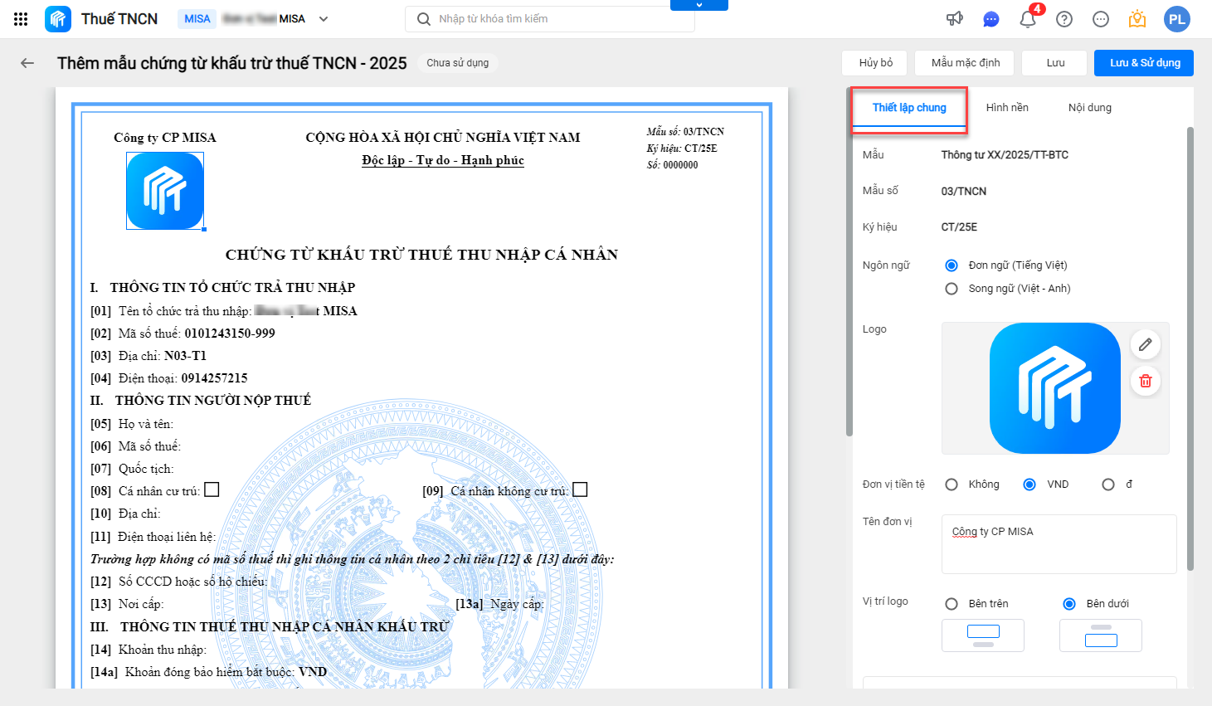Click the Chưa sử dụng status tag
The height and width of the screenshot is (706, 1212).
458,63
